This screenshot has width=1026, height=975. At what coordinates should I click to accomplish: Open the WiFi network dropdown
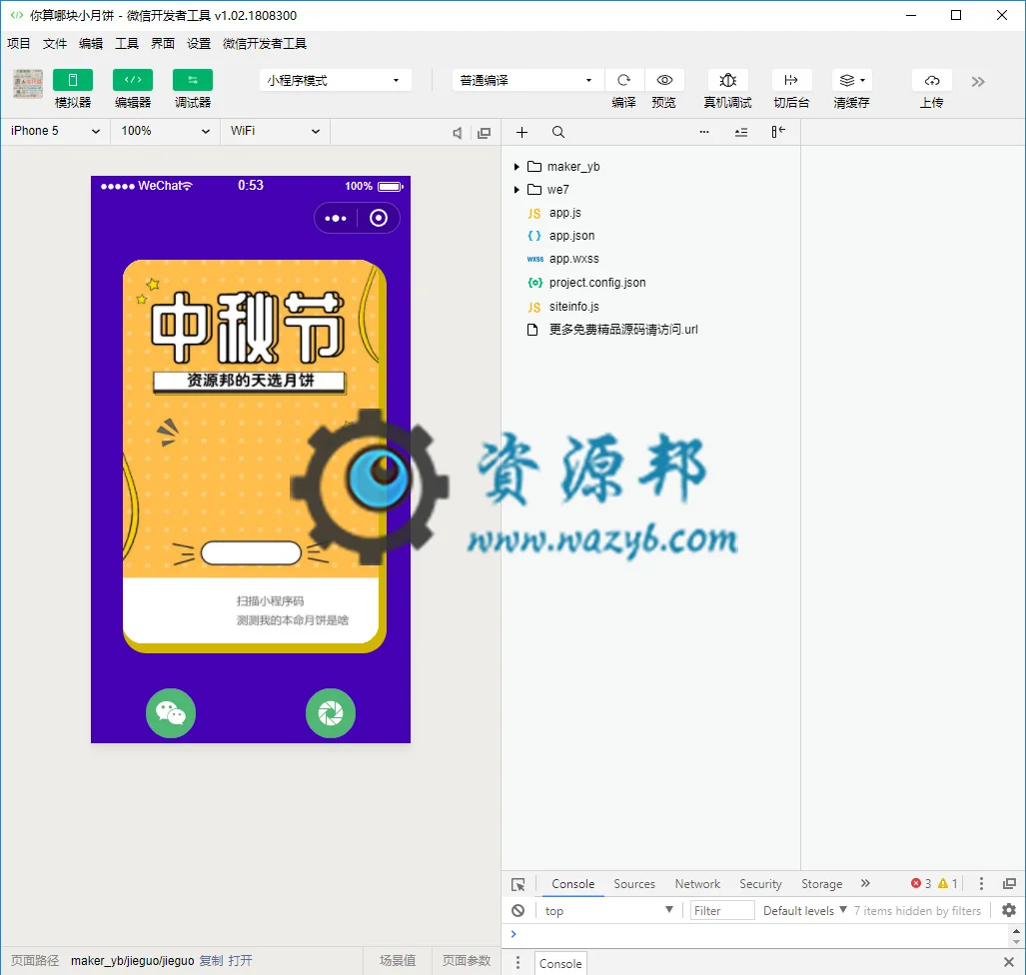275,131
